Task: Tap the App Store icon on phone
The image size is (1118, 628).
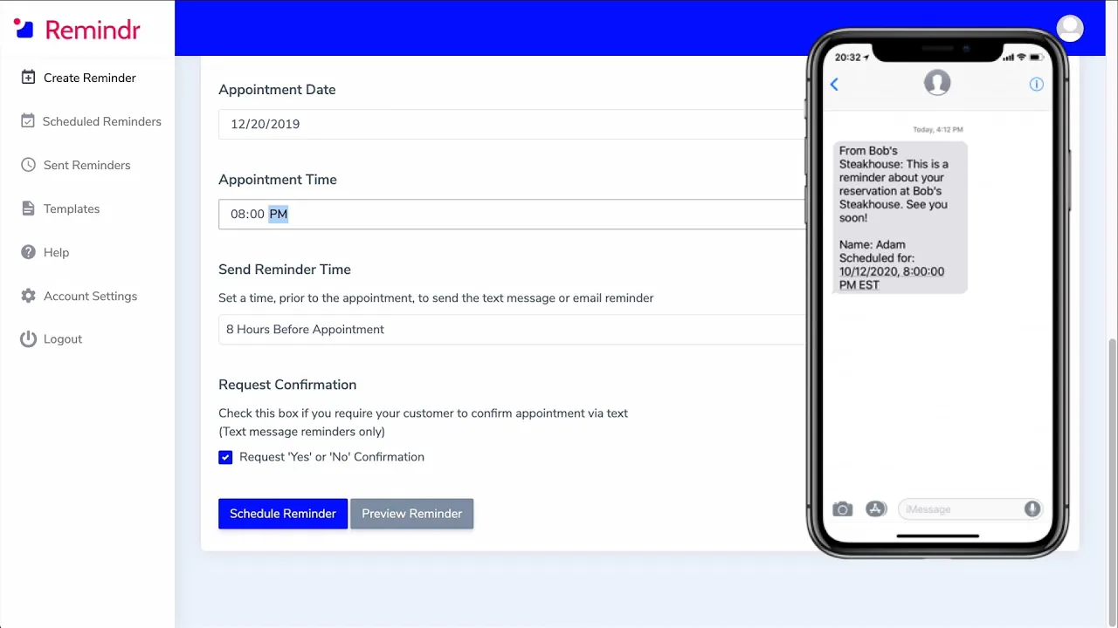Action: coord(876,509)
